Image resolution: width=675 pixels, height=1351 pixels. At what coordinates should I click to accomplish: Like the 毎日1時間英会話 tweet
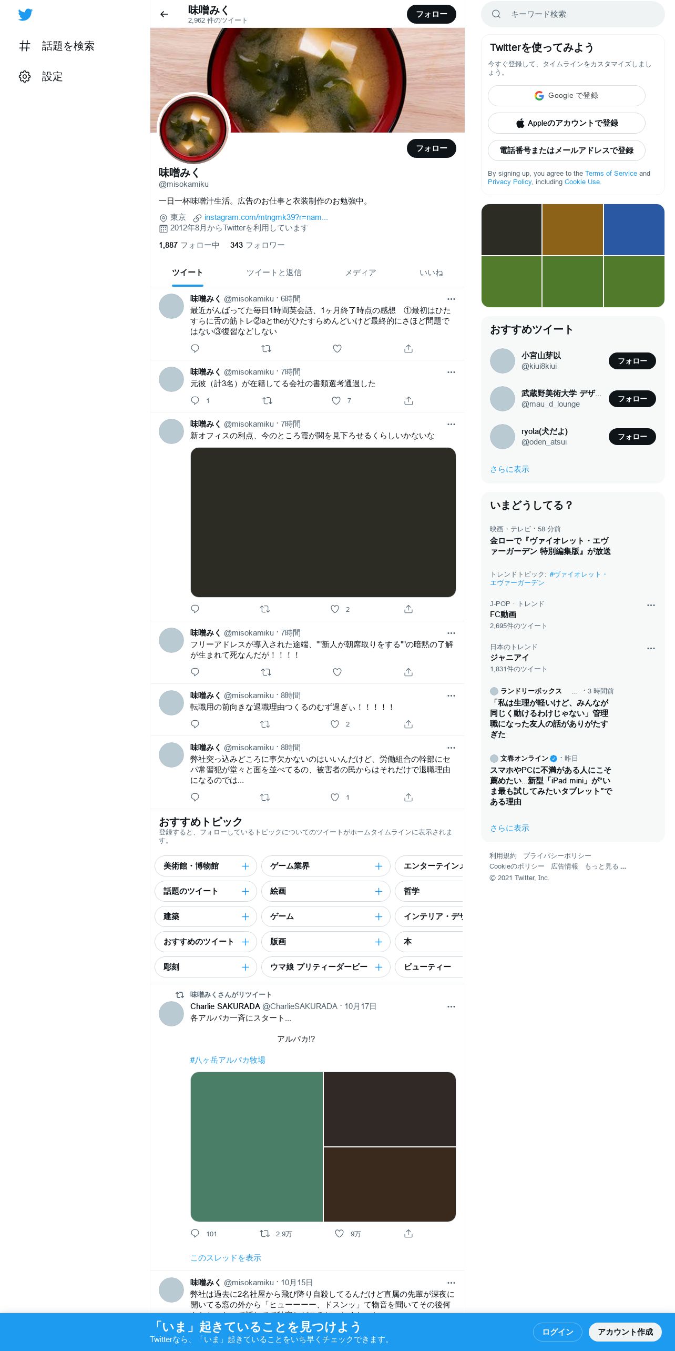coord(337,348)
